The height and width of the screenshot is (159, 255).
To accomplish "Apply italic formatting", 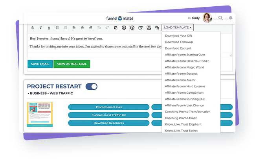I will click(x=40, y=28).
